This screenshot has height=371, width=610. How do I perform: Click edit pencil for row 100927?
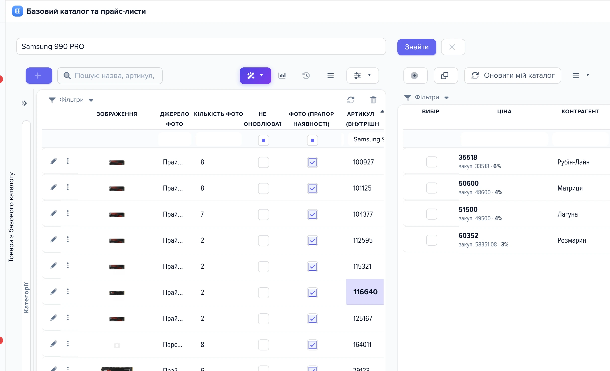coord(53,161)
